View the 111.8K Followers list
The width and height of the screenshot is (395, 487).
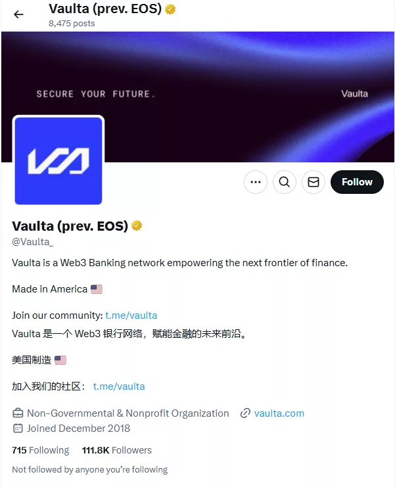point(117,450)
